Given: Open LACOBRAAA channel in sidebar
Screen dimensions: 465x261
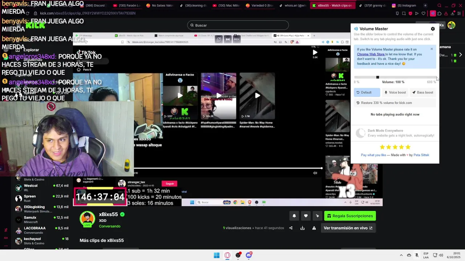Looking at the screenshot, I should pos(42,230).
